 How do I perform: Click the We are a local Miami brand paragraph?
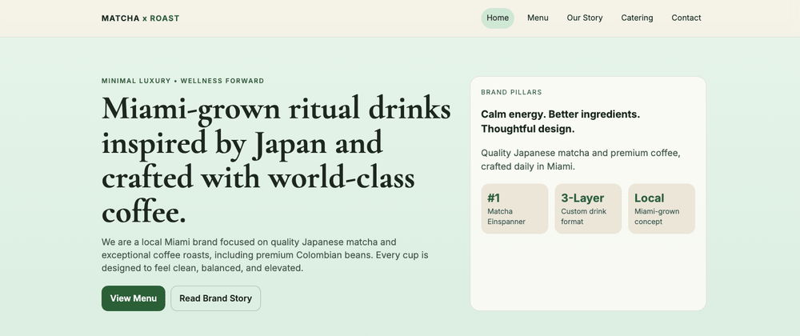265,254
